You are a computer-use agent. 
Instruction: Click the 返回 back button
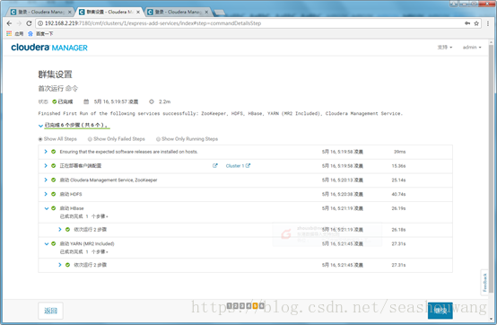(x=51, y=311)
